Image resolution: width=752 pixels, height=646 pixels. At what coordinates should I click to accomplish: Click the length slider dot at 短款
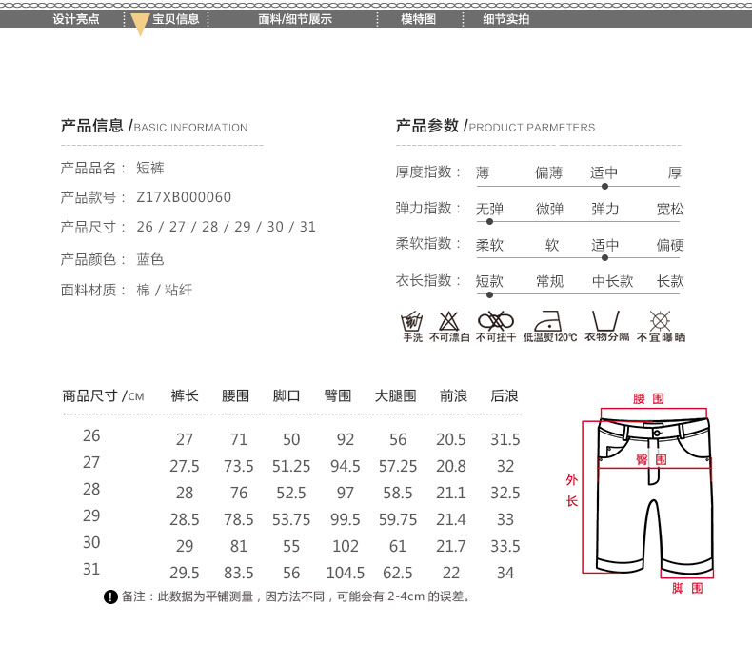(x=489, y=294)
